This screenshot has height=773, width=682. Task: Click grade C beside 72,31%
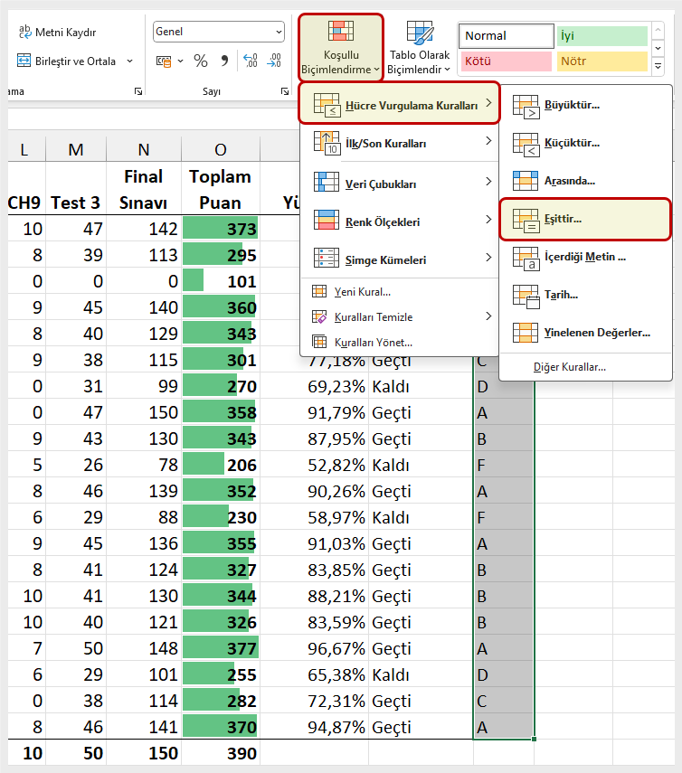click(504, 701)
